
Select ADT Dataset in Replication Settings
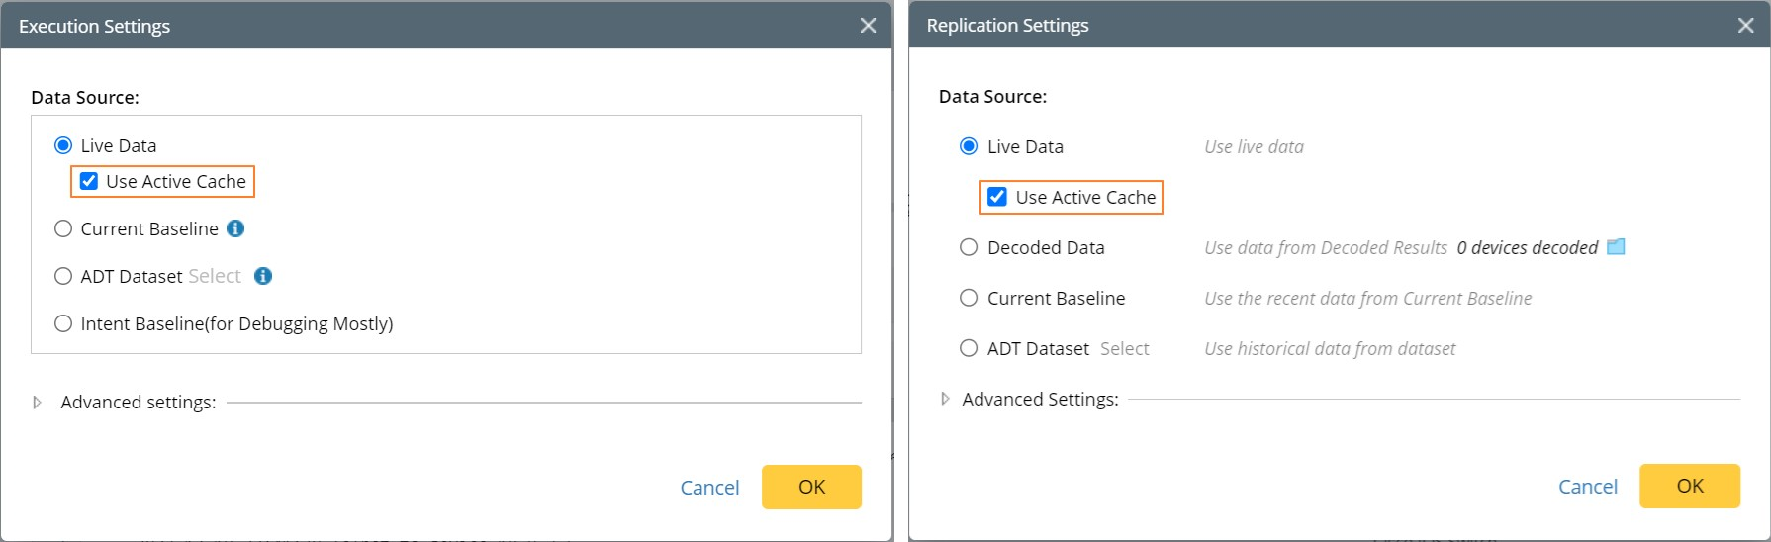tap(969, 348)
